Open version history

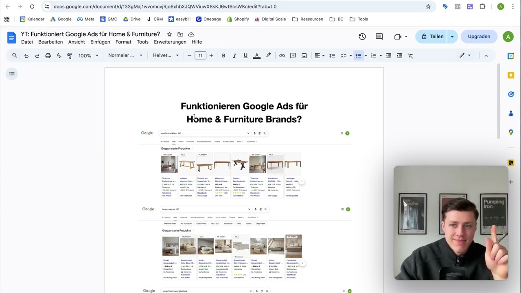click(x=362, y=37)
